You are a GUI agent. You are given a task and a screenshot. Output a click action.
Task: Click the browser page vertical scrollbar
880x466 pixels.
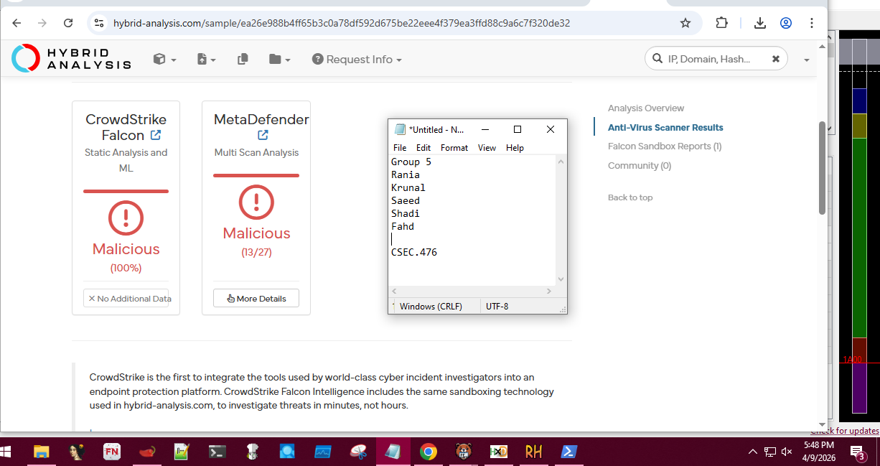point(822,167)
